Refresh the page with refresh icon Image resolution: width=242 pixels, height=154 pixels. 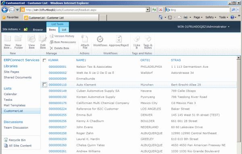154,10
